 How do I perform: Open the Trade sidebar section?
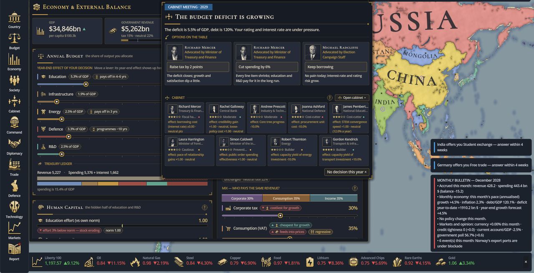pos(14,168)
